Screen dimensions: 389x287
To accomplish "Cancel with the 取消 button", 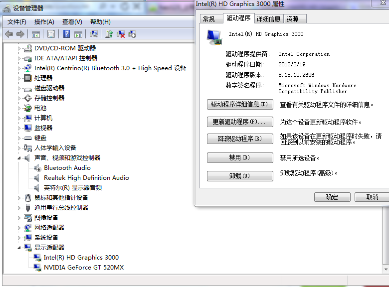I will point(372,197).
